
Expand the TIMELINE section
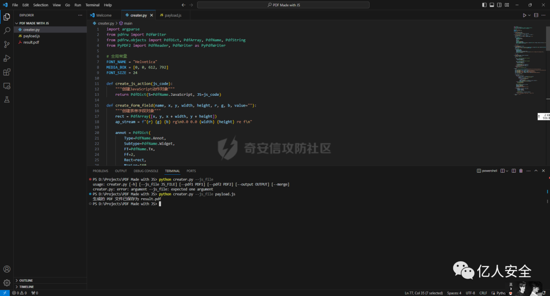[50, 287]
